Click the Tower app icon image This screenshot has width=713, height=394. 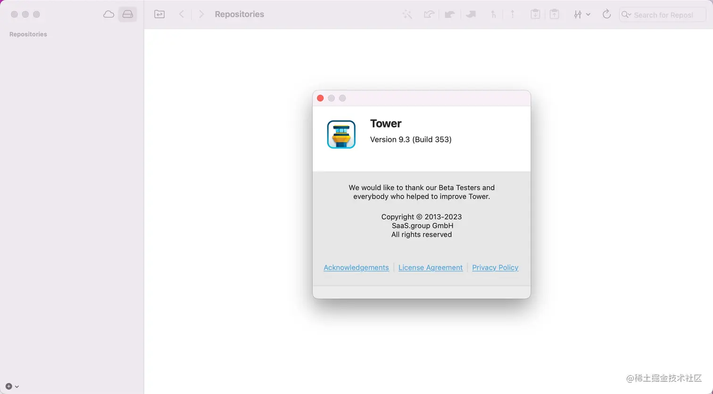tap(341, 135)
